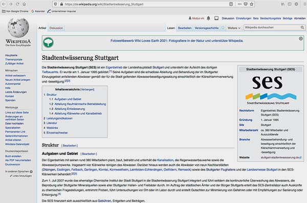
Task: Open the Unternehmer-Impulse bookmark
Action: (62, 11)
